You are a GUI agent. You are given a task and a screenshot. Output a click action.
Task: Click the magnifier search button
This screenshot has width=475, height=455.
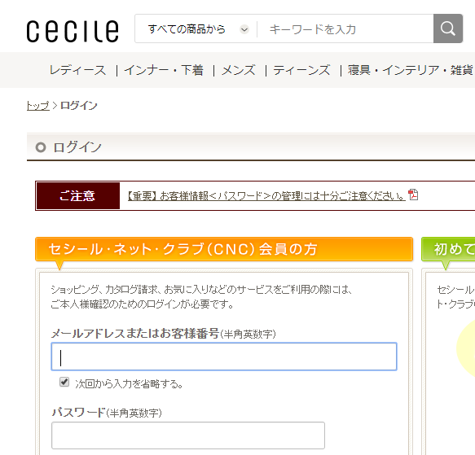pyautogui.click(x=448, y=28)
